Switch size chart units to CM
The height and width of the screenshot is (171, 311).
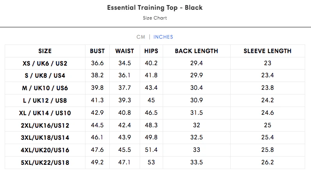tap(140, 37)
